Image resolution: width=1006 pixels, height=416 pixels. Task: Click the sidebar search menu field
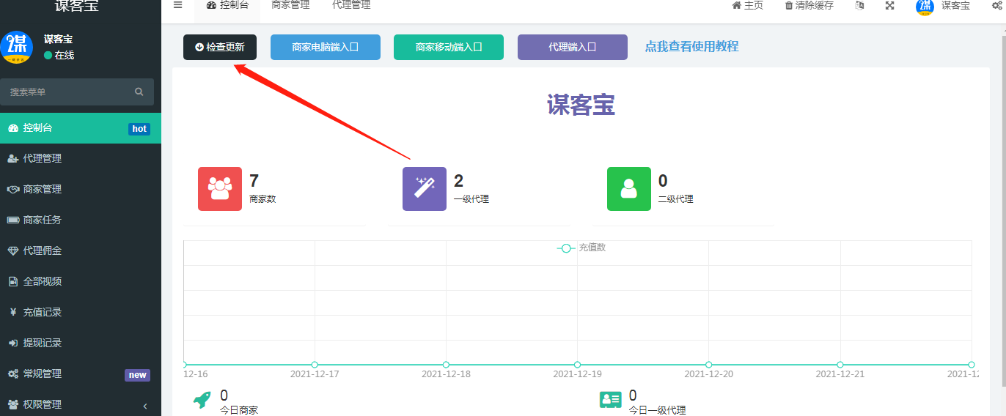point(77,92)
